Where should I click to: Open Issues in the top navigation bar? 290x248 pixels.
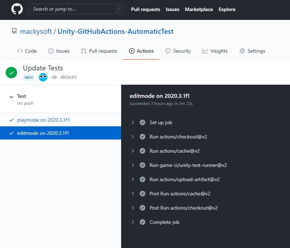(x=172, y=9)
